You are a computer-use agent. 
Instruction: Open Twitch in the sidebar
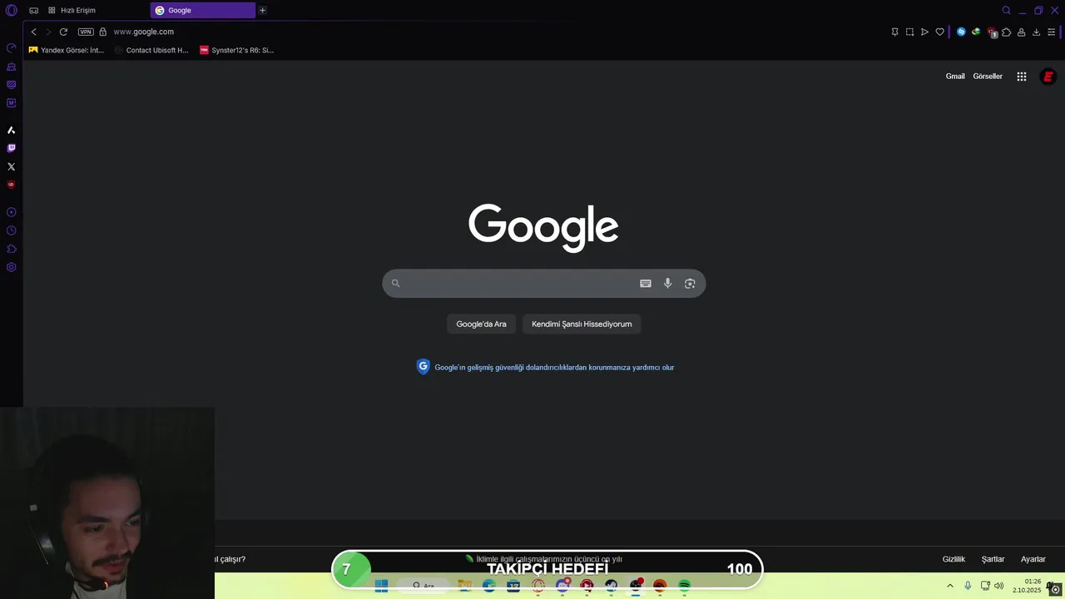11,148
